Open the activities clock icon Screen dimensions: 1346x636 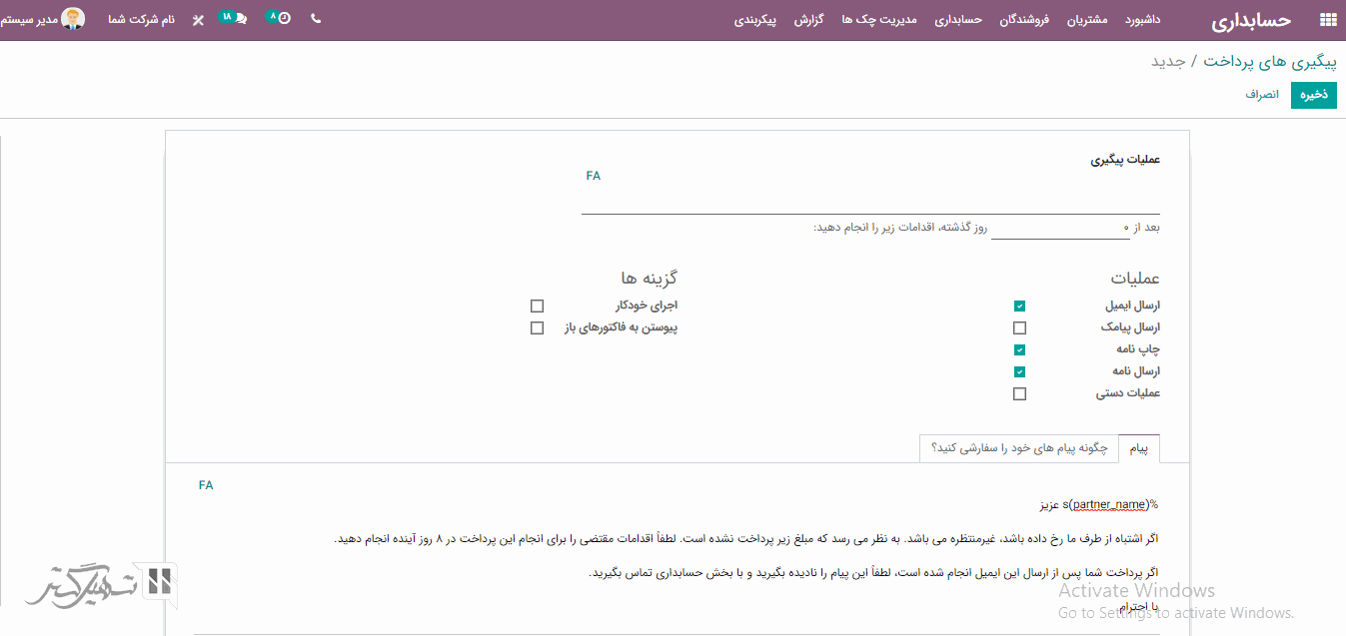[x=281, y=19]
